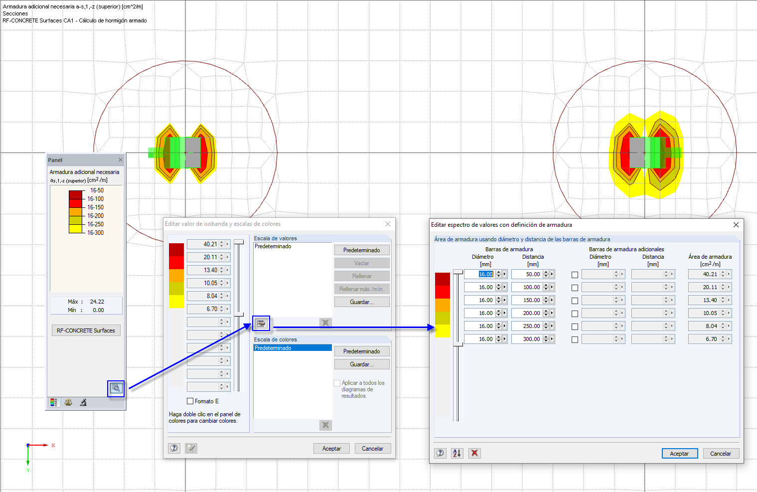Click the Predeterminado button for Escala de colores
The width and height of the screenshot is (757, 492).
point(362,351)
